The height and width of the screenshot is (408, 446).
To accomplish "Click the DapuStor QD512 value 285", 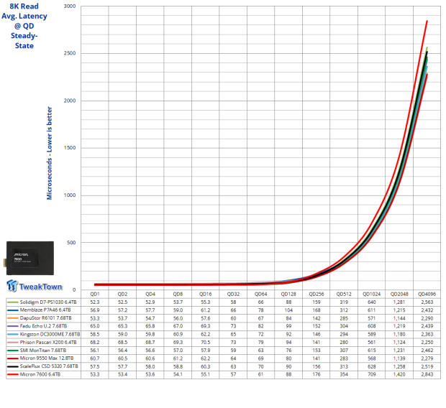I will (x=344, y=318).
